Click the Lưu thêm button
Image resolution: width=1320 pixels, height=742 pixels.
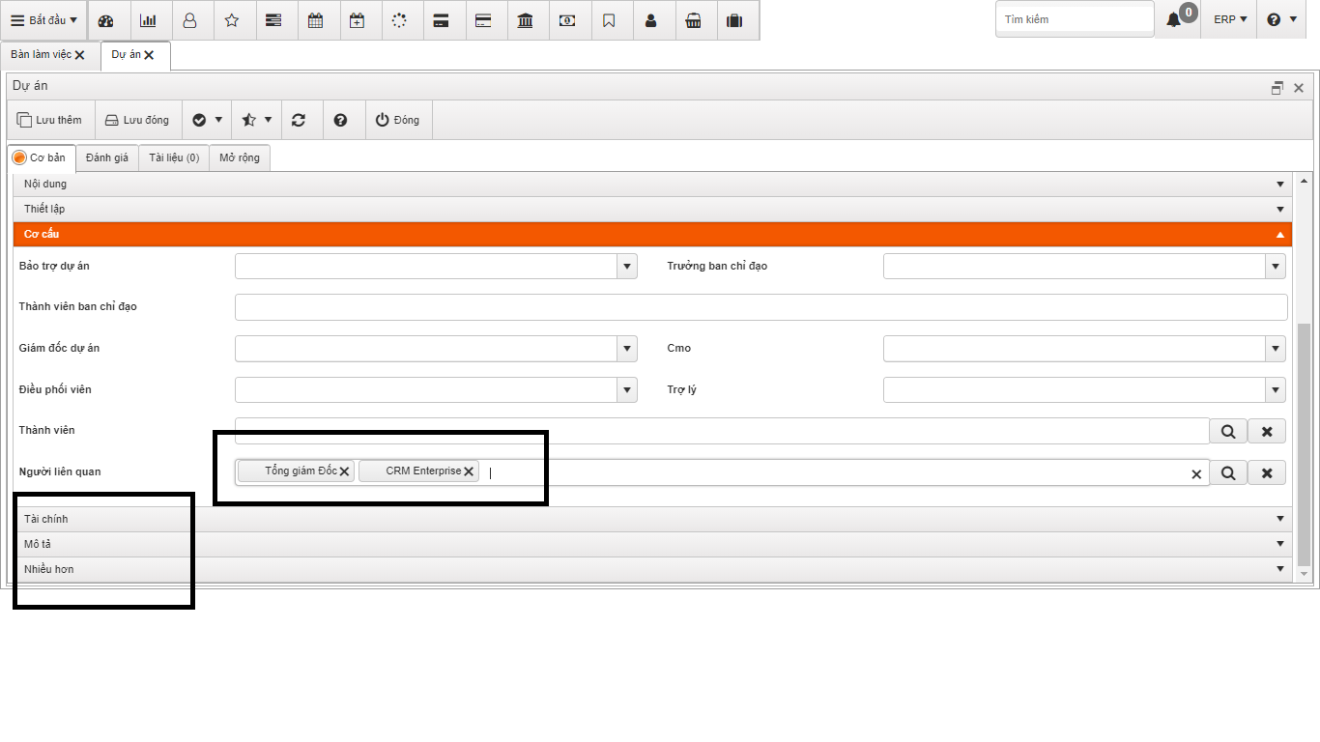(x=50, y=120)
